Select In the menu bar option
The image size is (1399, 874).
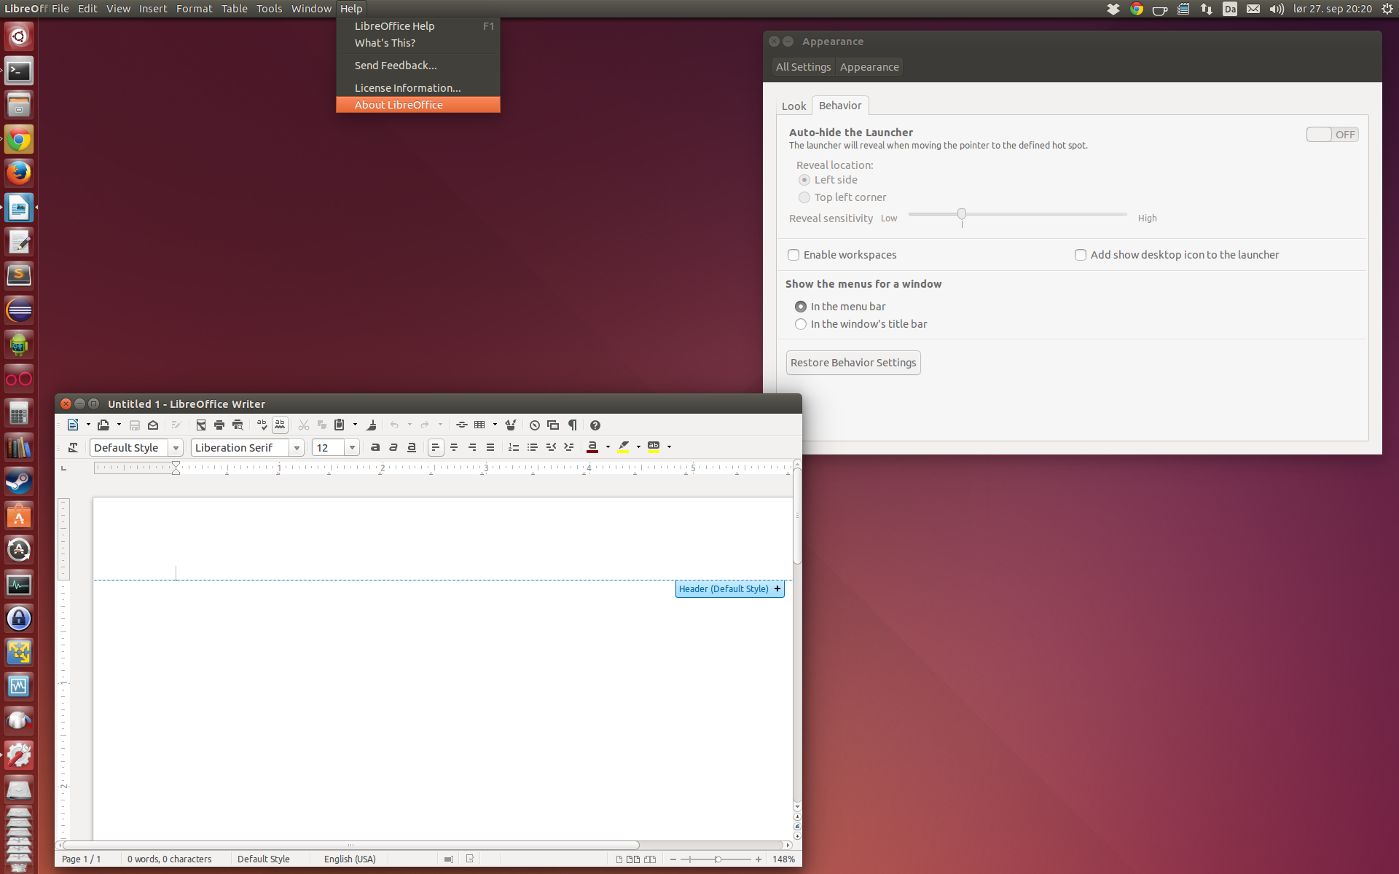click(x=801, y=307)
